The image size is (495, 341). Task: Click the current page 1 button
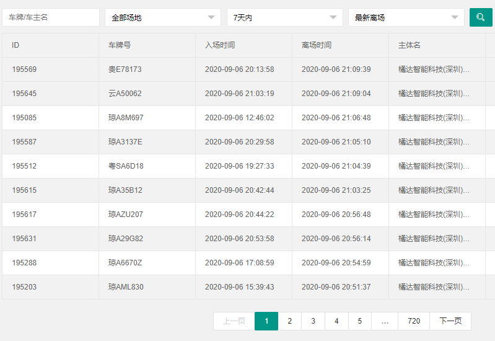(266, 321)
